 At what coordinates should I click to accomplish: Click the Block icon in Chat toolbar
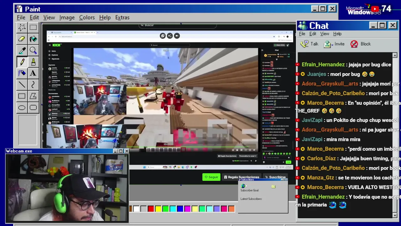coord(354,44)
